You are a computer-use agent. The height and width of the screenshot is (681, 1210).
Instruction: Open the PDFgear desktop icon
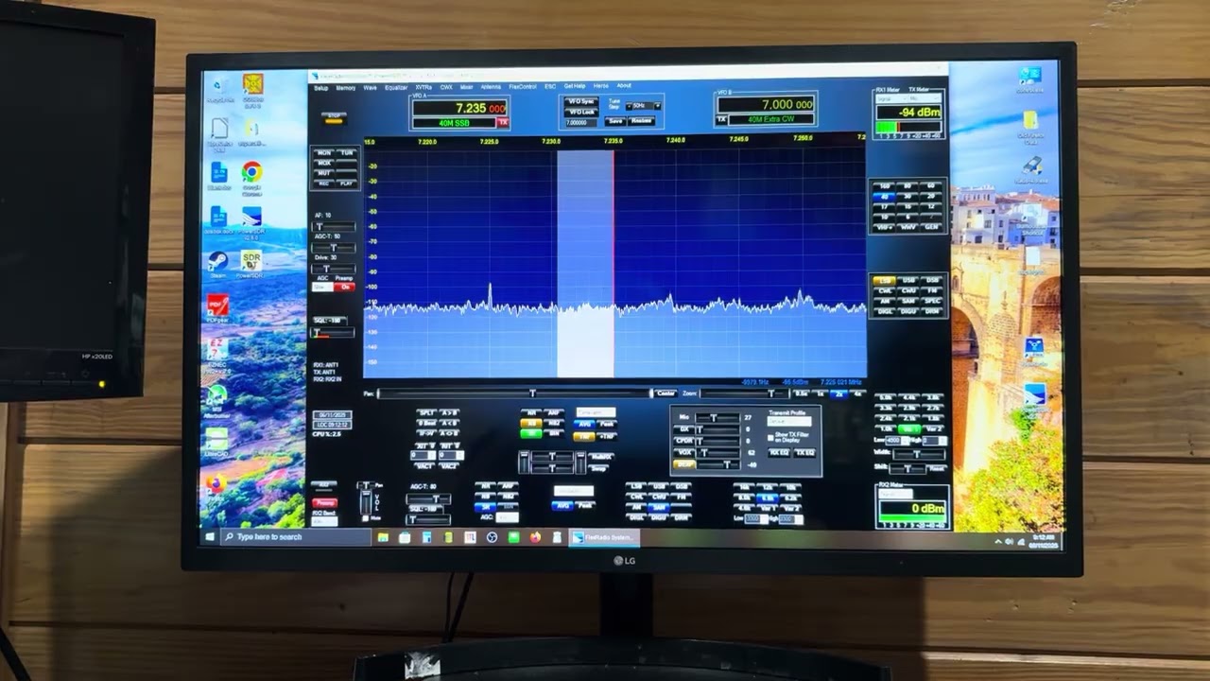[x=217, y=309]
